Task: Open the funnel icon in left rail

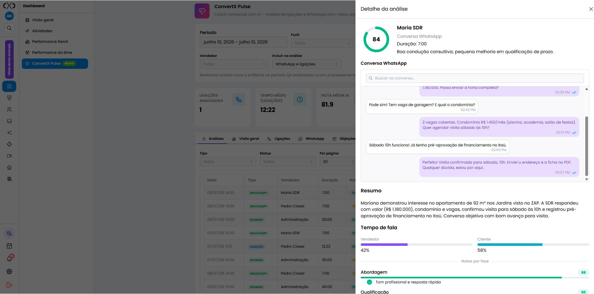Action: point(9,98)
